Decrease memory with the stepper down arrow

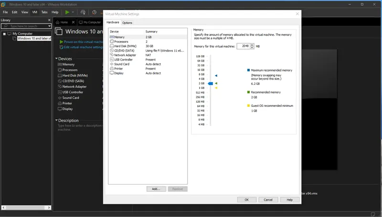[252, 47]
